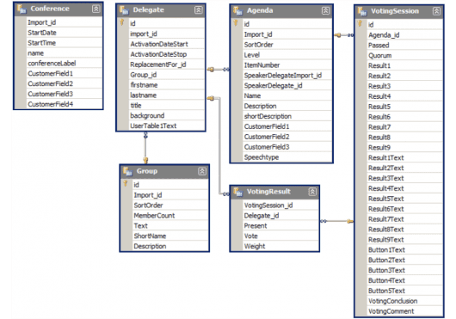Select Result9Text column in VotingSession
The image size is (456, 319).
[x=405, y=240]
